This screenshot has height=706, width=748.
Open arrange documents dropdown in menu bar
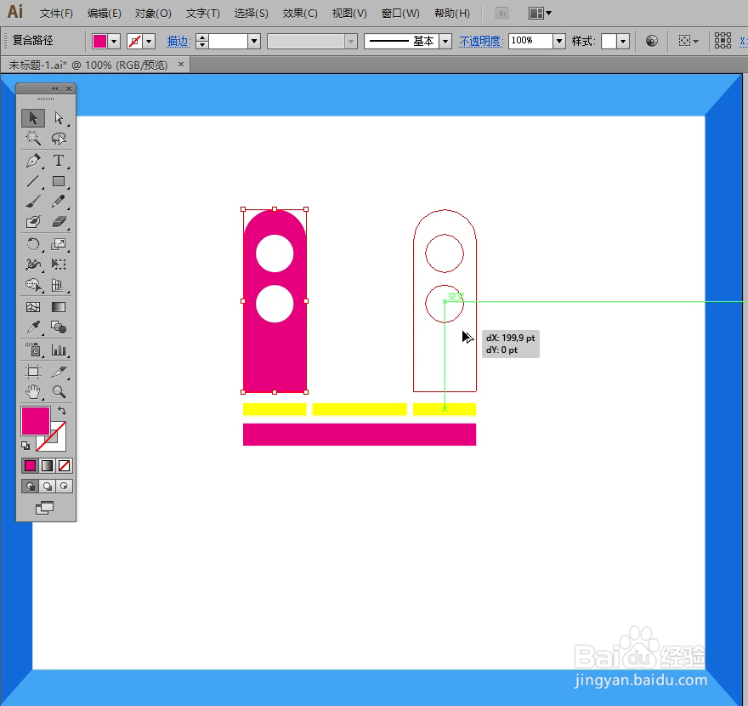click(541, 14)
